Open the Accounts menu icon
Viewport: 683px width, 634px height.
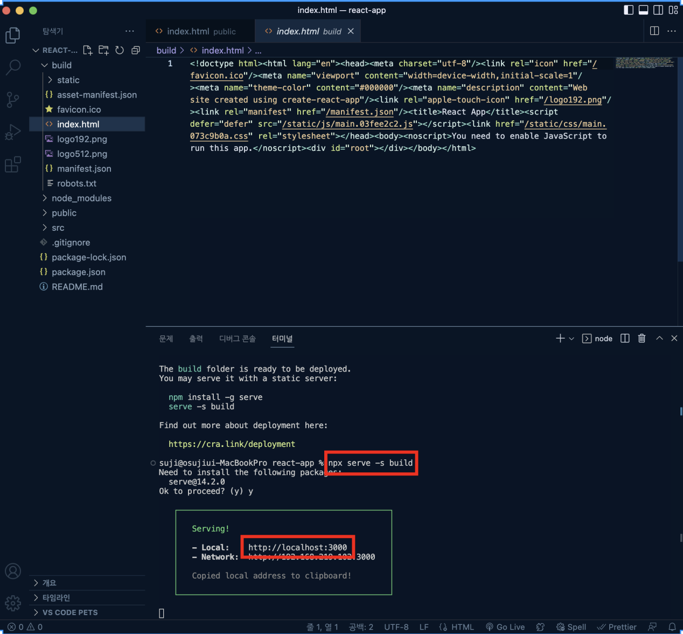click(x=12, y=571)
